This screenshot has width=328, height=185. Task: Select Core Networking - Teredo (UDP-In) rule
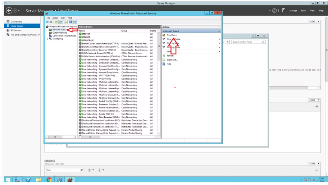point(98,114)
